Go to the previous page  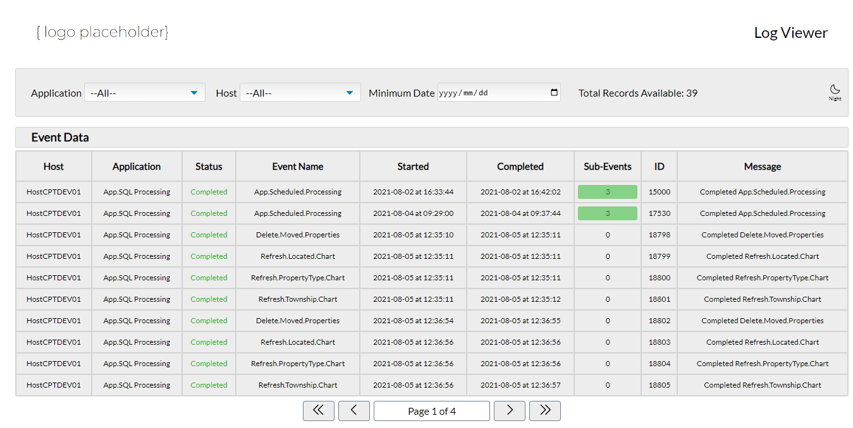coord(354,411)
